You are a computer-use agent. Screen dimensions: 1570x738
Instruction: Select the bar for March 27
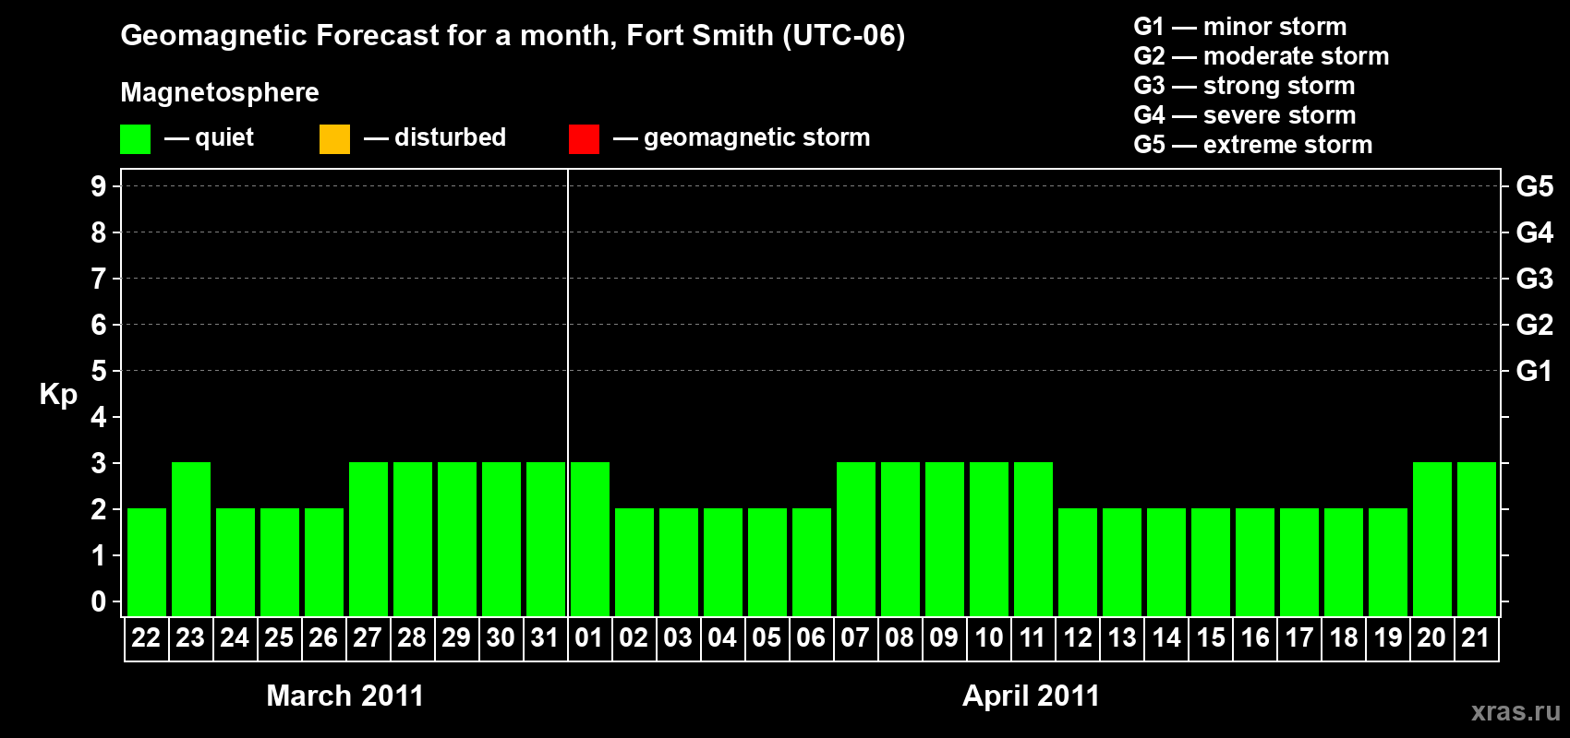click(x=368, y=539)
